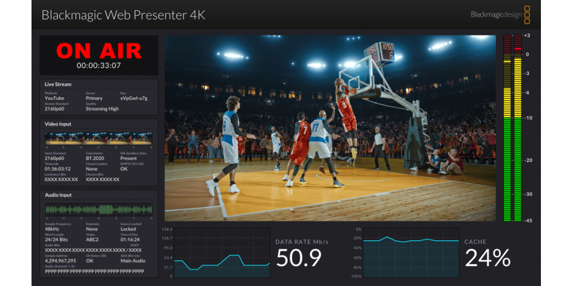The height and width of the screenshot is (286, 573).
Task: Click the stream key xVpGwI-u7g
Action: tap(134, 98)
